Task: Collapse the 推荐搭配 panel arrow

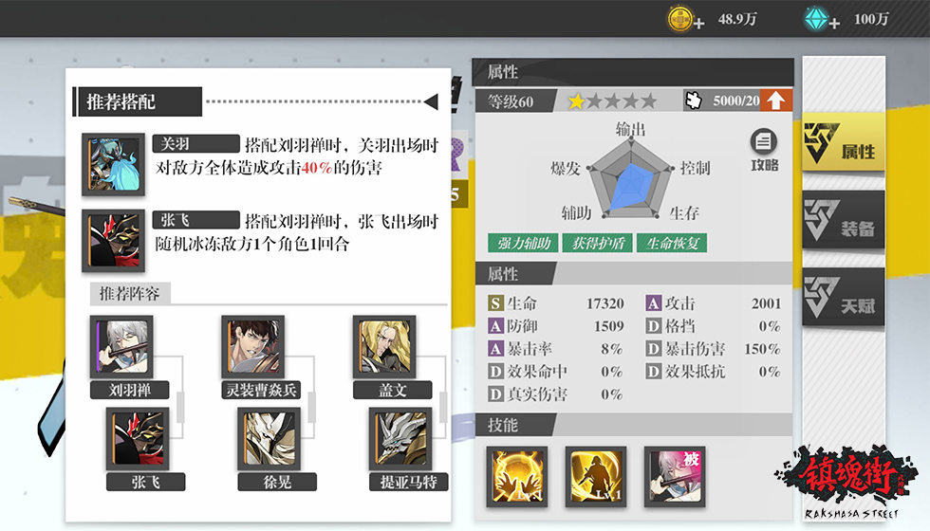Action: click(431, 102)
